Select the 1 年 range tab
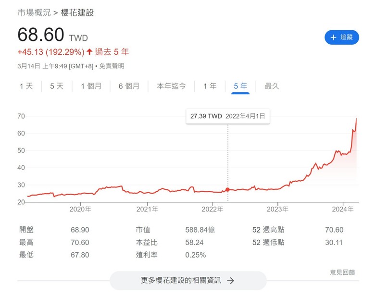Image resolution: width=375 pixels, height=308 pixels. [210, 86]
